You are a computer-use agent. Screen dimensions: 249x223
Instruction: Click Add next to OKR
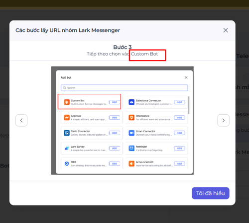coord(115,164)
